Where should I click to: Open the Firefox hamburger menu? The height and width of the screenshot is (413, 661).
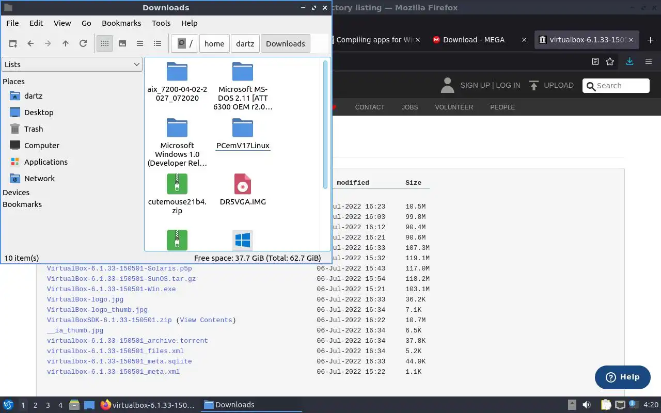(x=649, y=61)
